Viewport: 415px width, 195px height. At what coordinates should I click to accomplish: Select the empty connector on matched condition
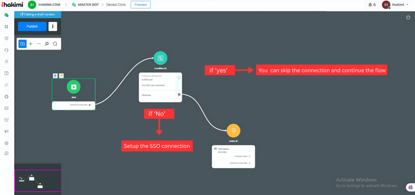[179, 78]
